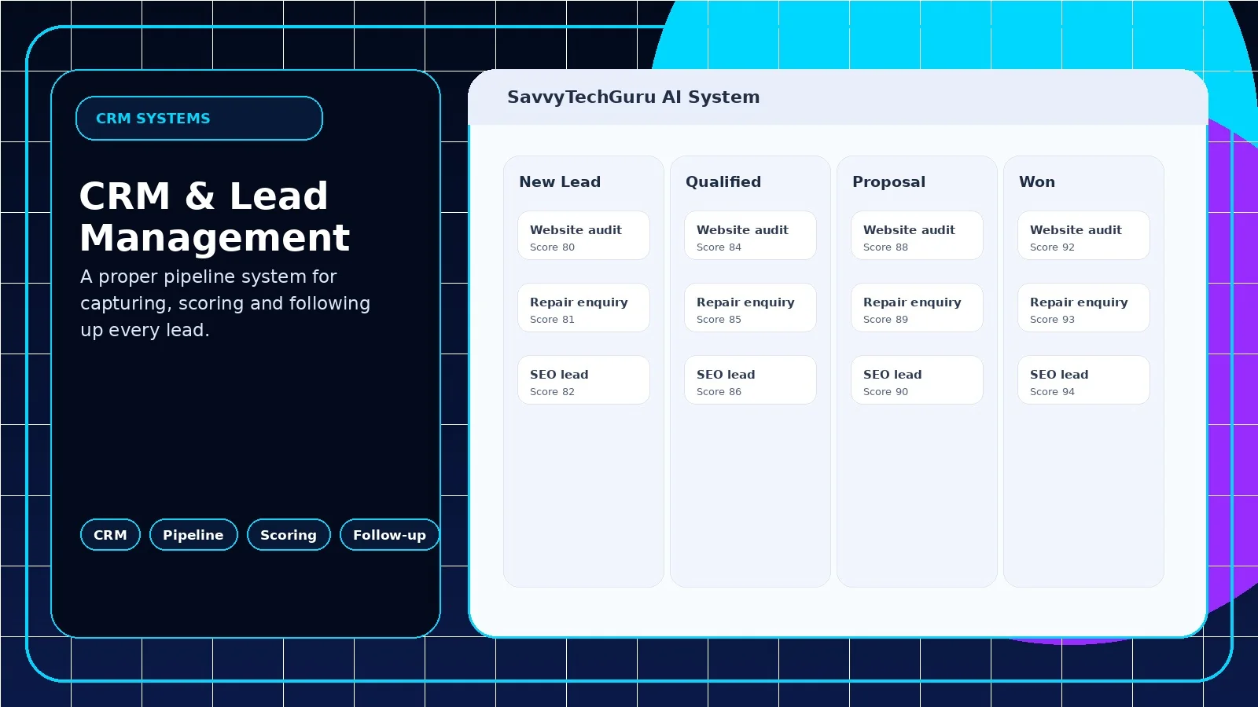Viewport: 1258px width, 707px height.
Task: Open Website audit card with Score 80
Action: click(583, 235)
